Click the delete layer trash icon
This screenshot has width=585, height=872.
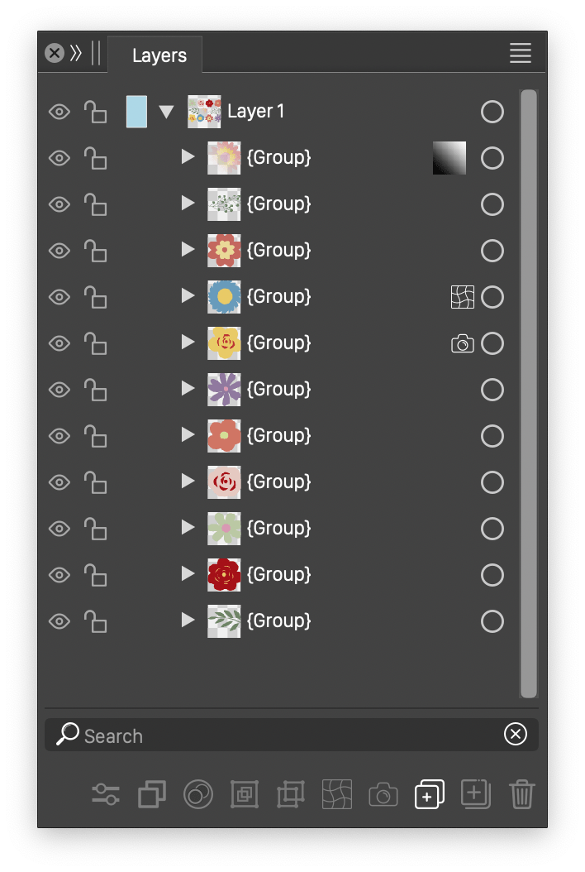click(x=521, y=794)
